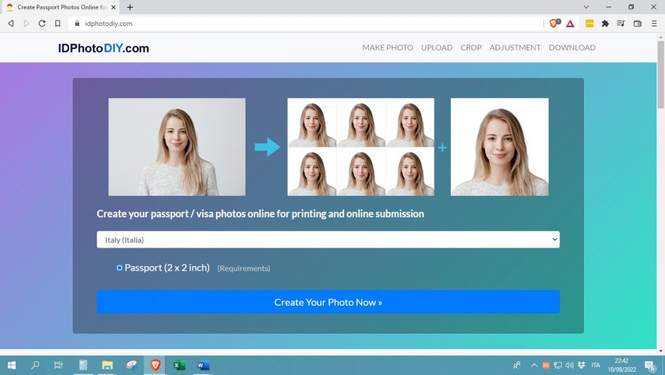Image resolution: width=665 pixels, height=375 pixels.
Task: Open the browser hamburger menu
Action: click(x=655, y=23)
